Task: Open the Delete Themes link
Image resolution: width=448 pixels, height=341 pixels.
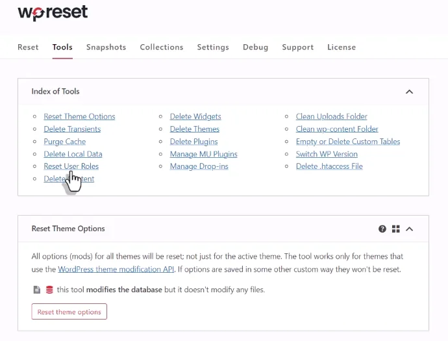Action: (195, 129)
